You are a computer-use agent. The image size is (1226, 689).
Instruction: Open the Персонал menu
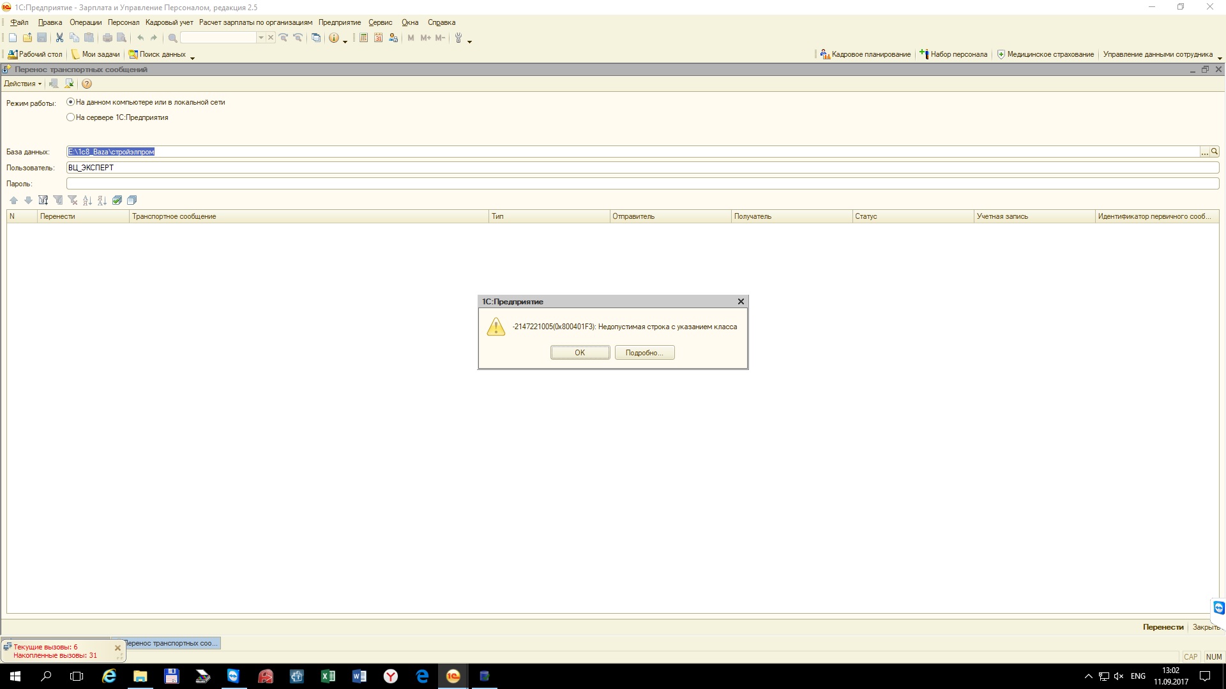pos(123,22)
